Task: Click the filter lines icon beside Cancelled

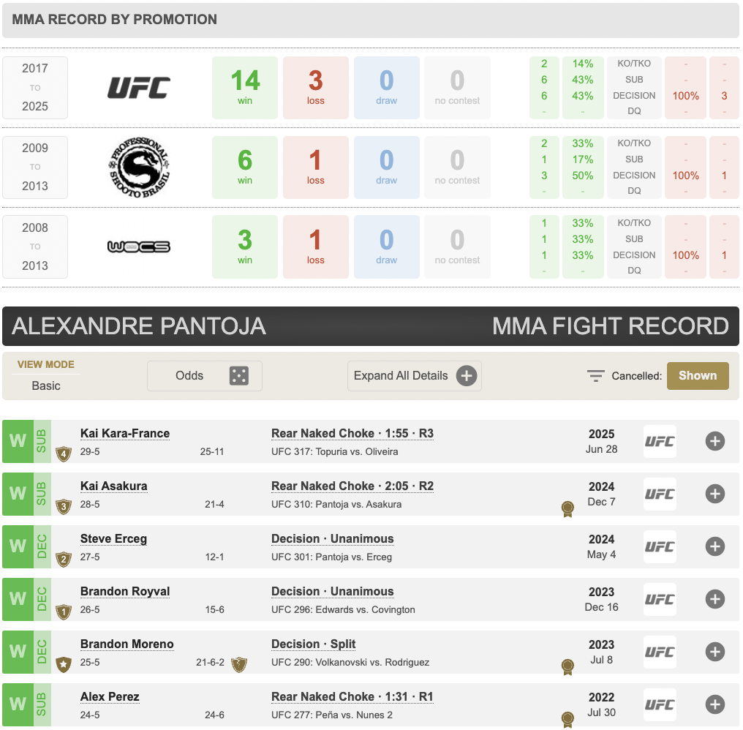Action: pyautogui.click(x=595, y=376)
